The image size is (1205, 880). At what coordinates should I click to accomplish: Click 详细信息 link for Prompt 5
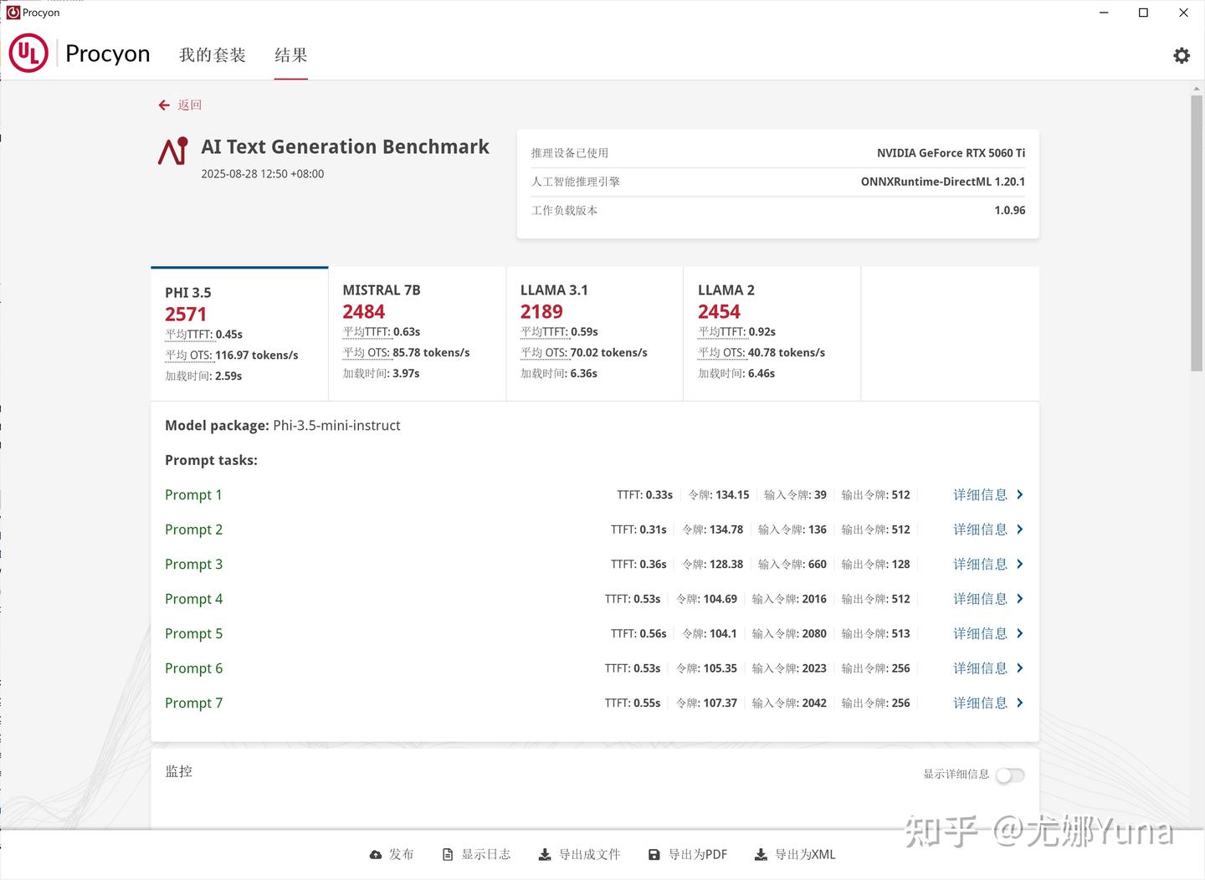tap(980, 634)
